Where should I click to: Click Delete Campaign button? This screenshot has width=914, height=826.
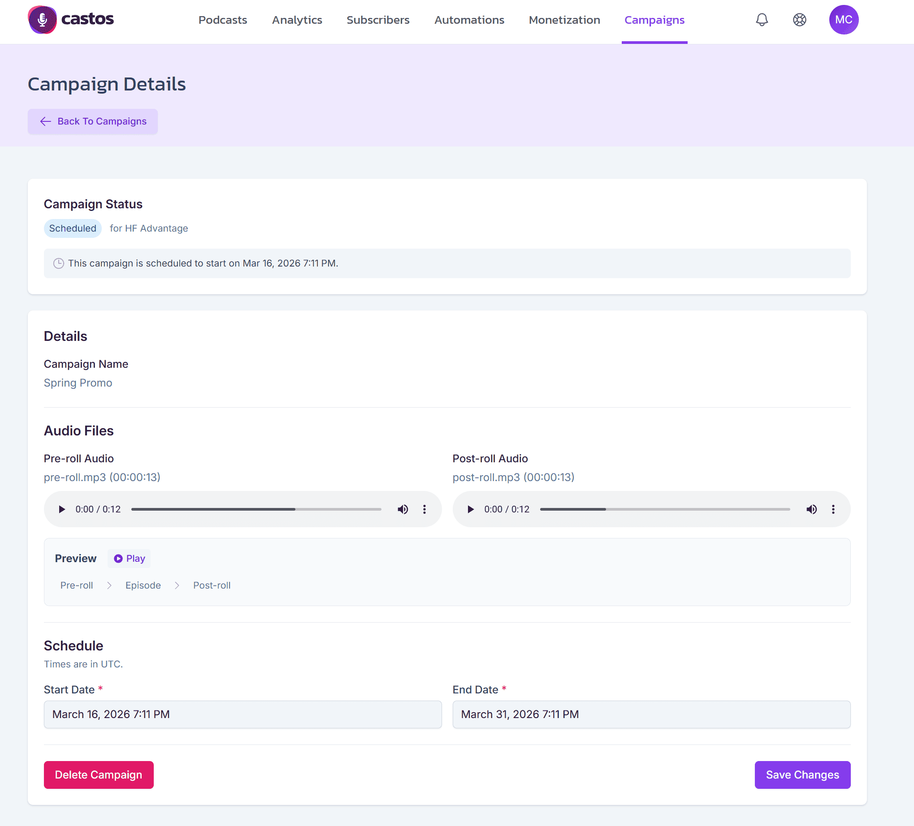coord(99,775)
